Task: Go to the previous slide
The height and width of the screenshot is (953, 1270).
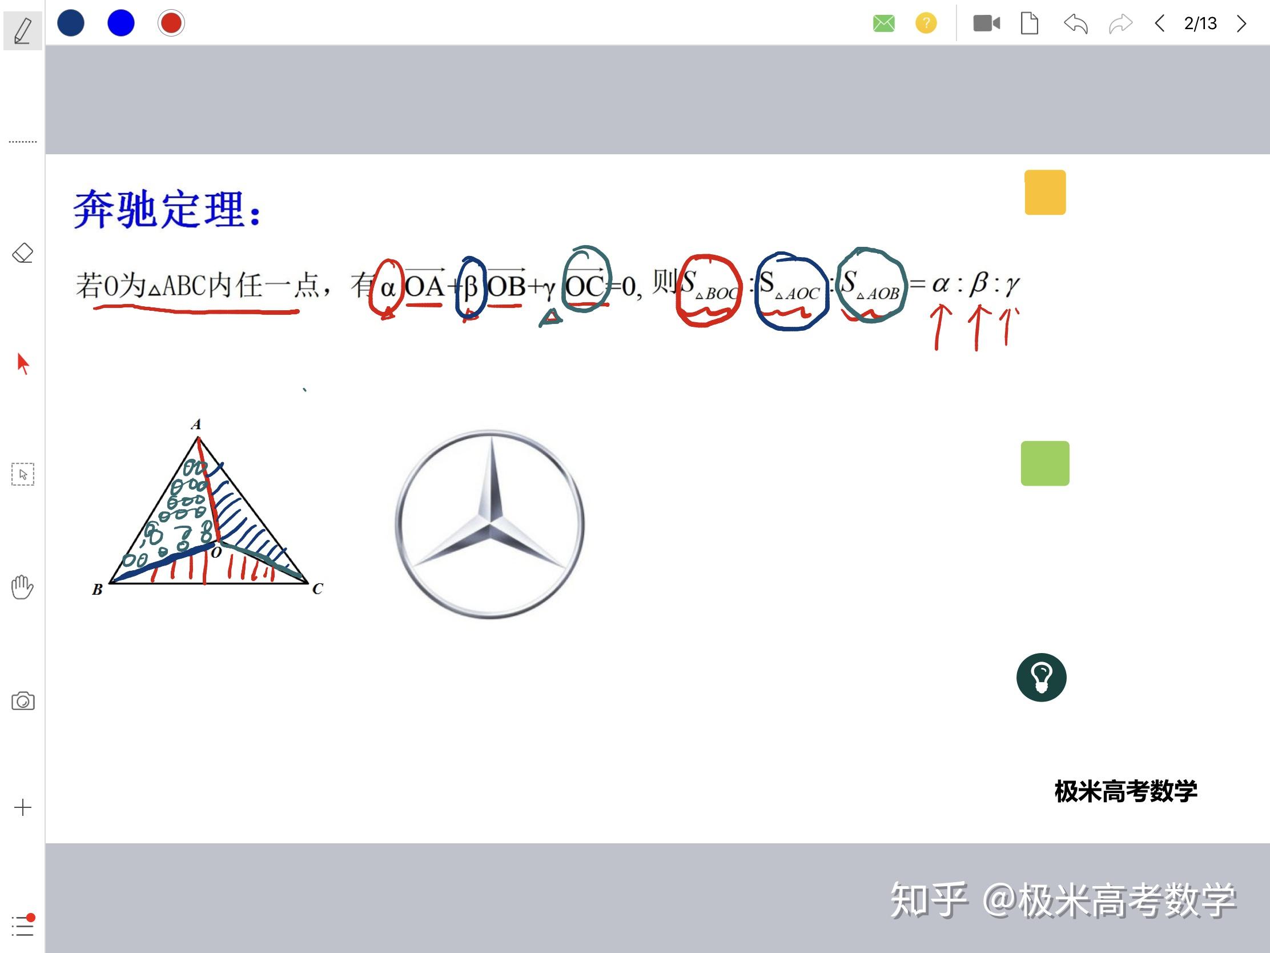Action: pyautogui.click(x=1160, y=24)
